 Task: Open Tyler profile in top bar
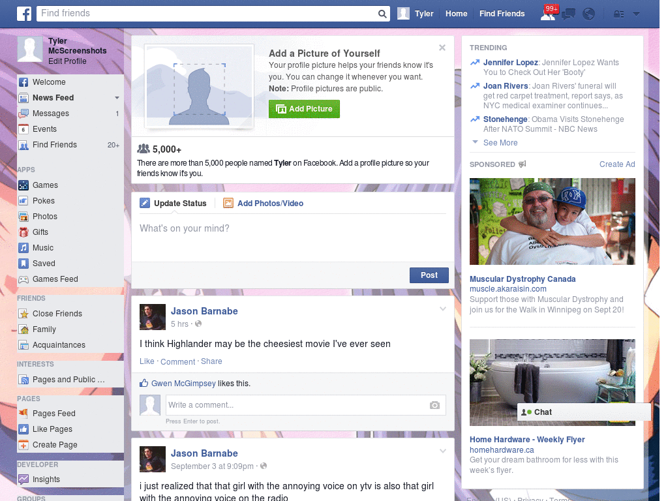coord(416,14)
